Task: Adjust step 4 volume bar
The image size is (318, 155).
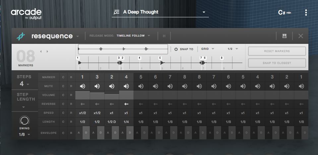Action: click(x=126, y=95)
